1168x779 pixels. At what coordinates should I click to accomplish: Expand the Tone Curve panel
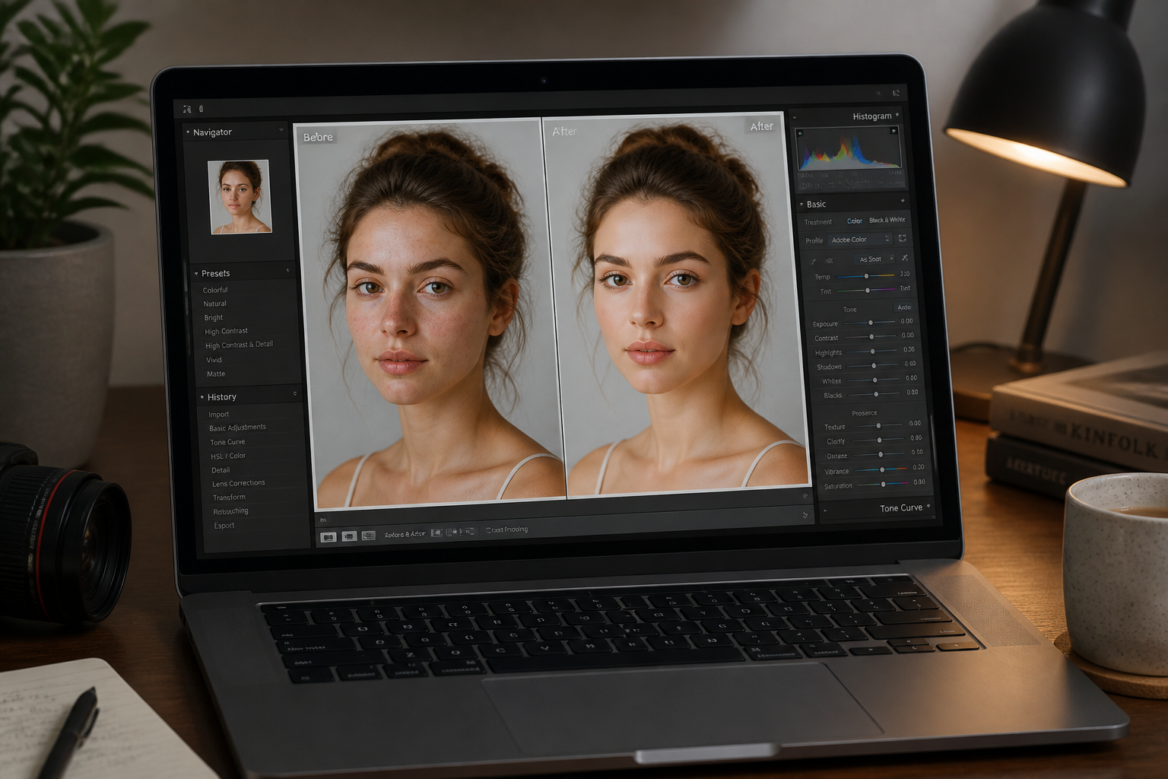click(x=928, y=506)
